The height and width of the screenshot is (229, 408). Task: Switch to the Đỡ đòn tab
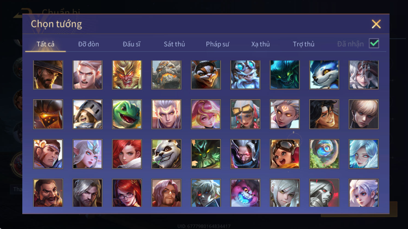point(89,44)
